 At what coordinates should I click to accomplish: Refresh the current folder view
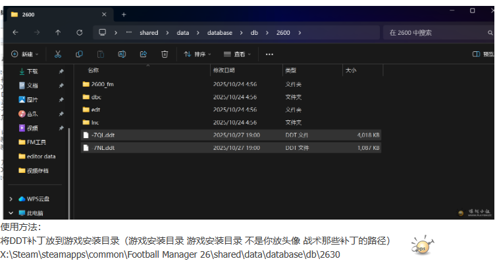point(79,33)
